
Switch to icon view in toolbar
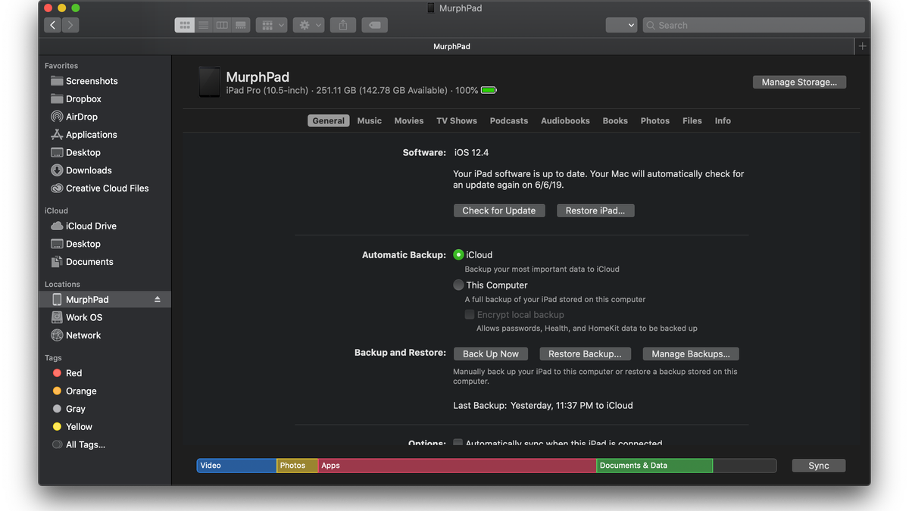tap(185, 25)
